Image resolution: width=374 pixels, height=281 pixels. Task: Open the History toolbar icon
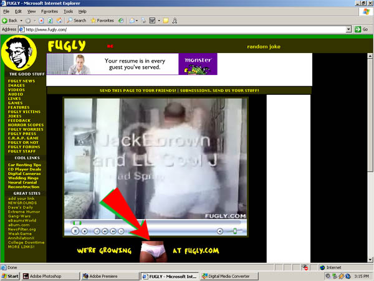point(121,21)
